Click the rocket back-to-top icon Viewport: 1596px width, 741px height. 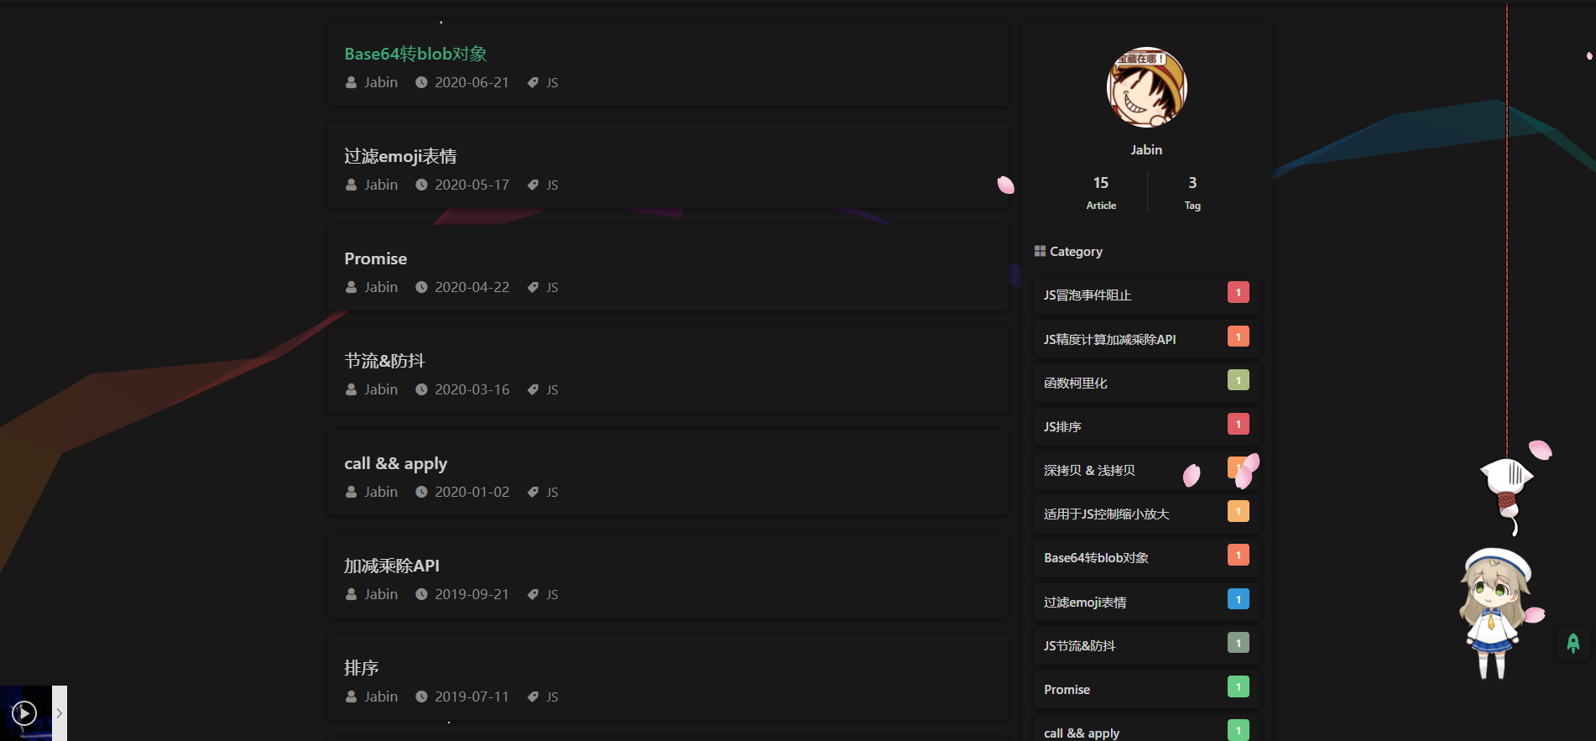tap(1573, 644)
